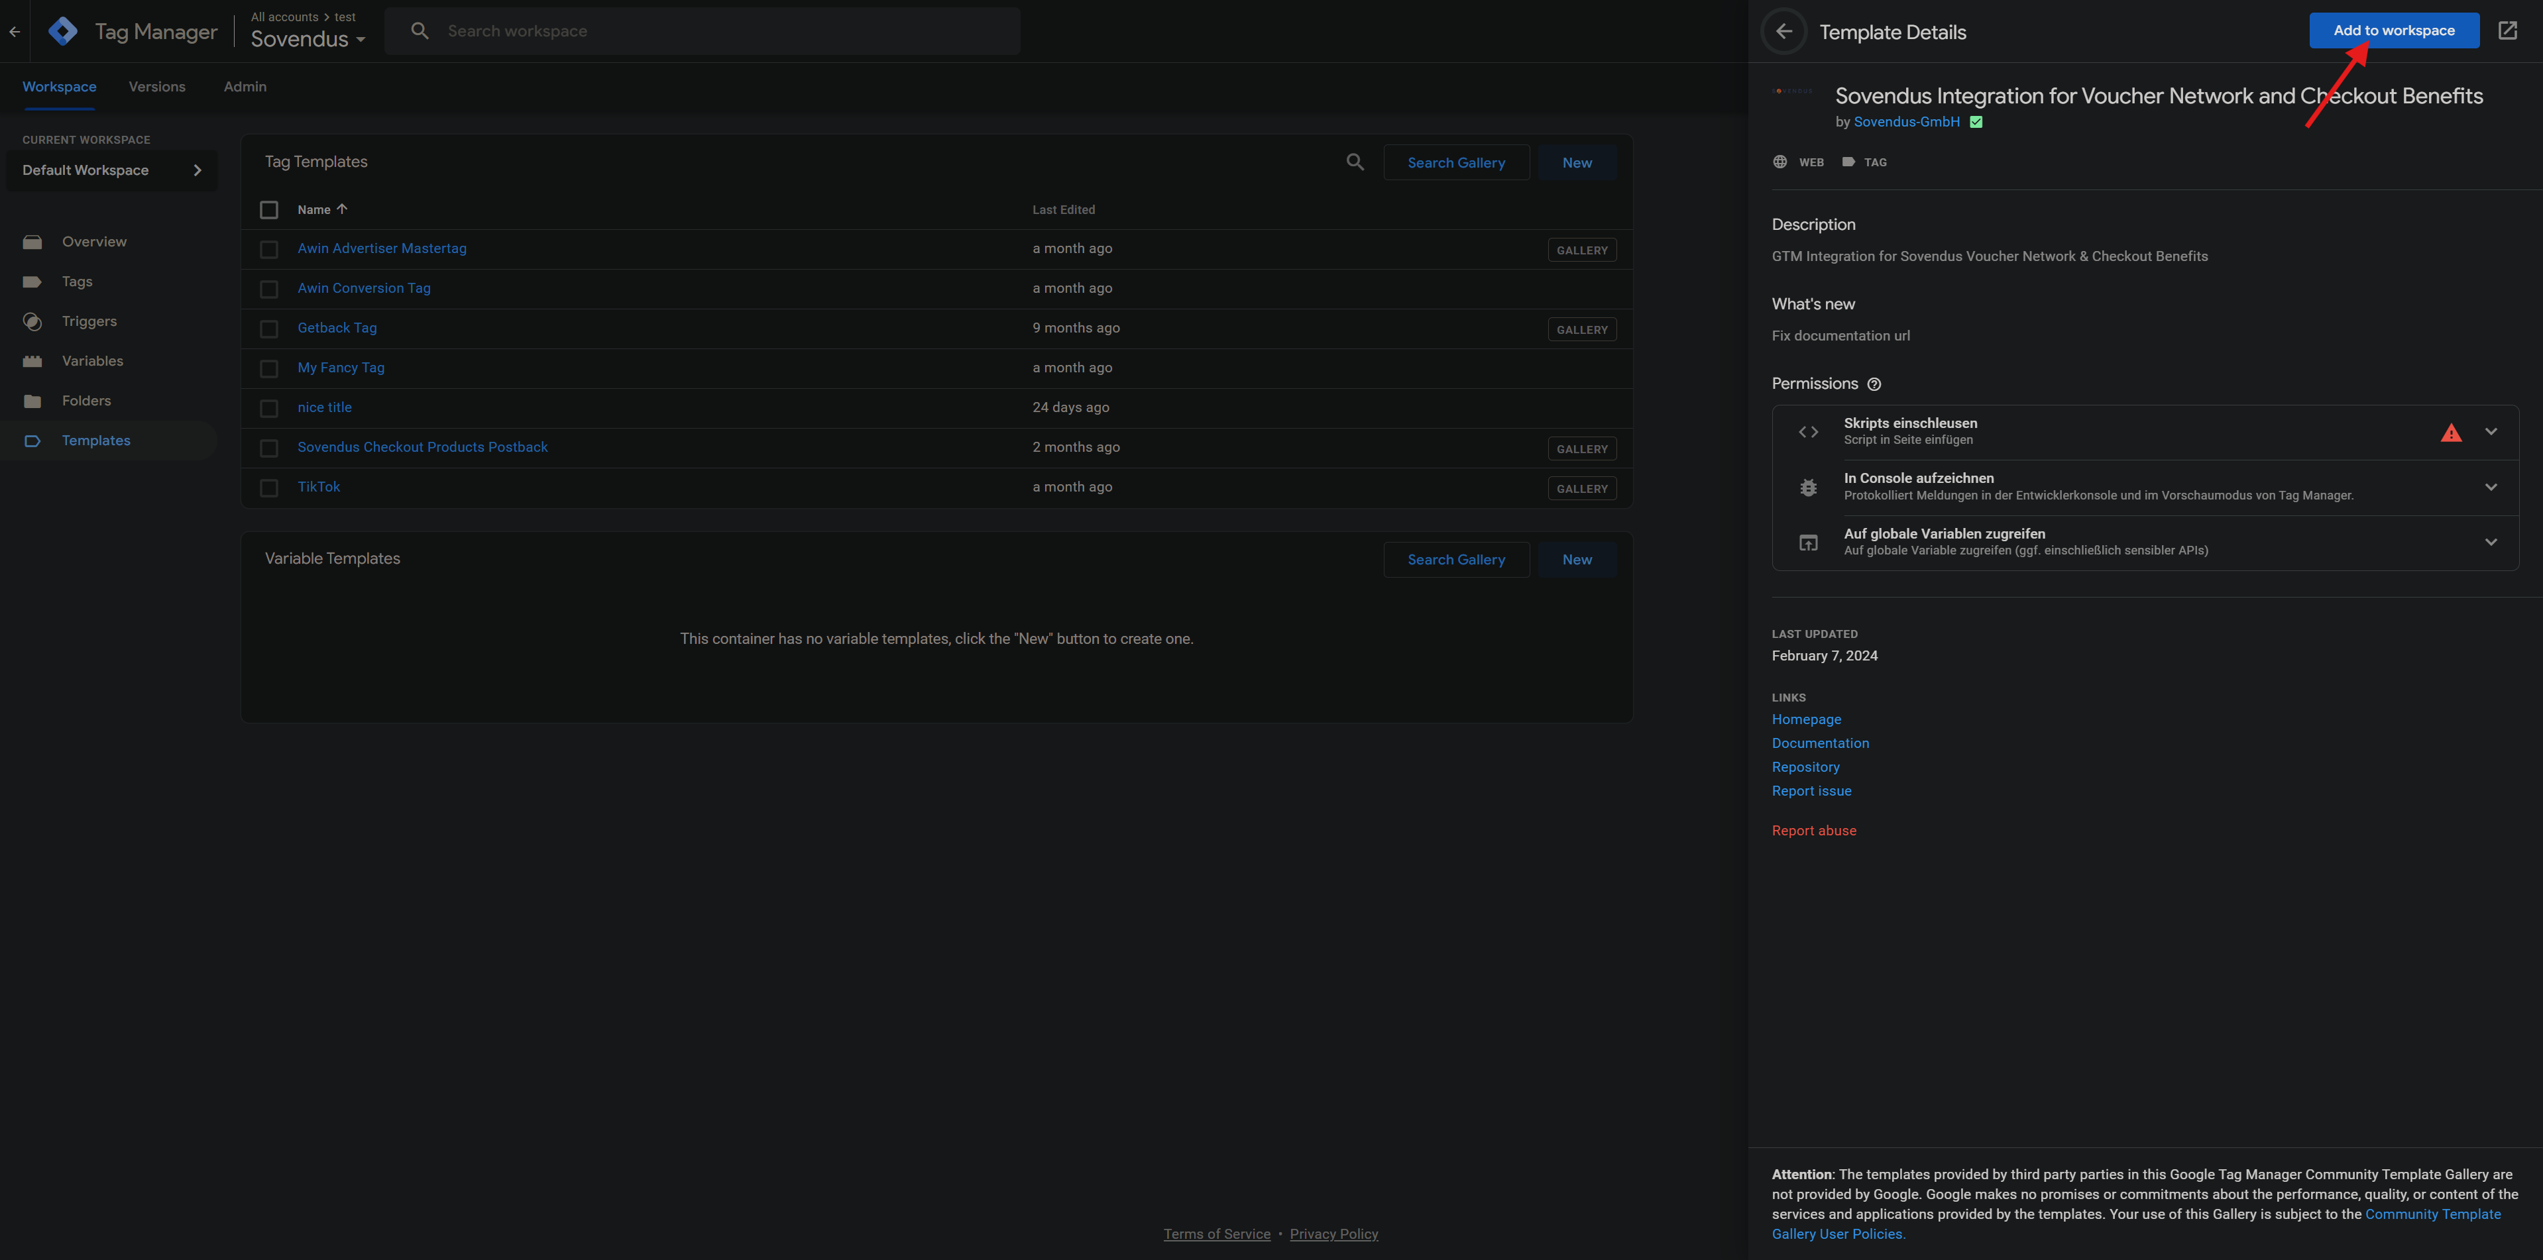Expand the Auf globale Variablen zugreifen permission
The image size is (2543, 1260).
[x=2491, y=543]
